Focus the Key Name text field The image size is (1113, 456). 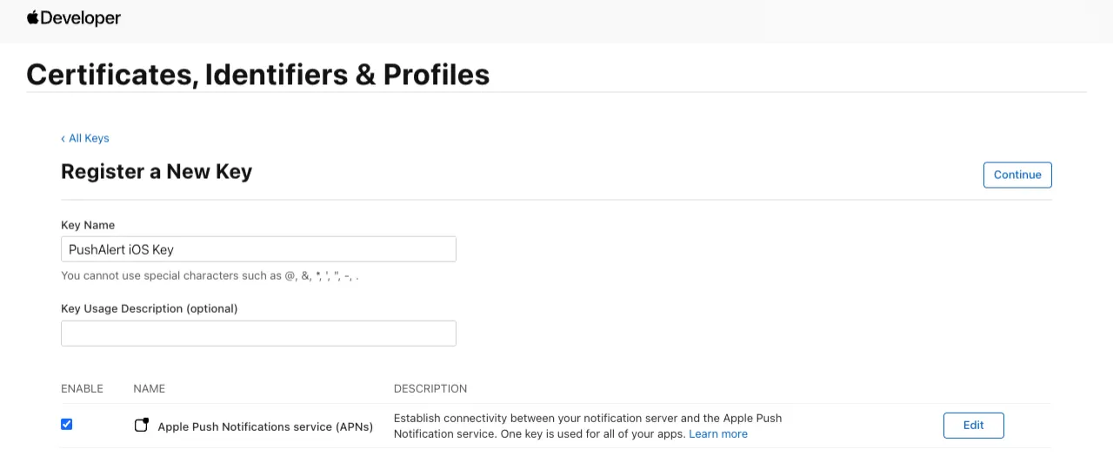point(258,249)
